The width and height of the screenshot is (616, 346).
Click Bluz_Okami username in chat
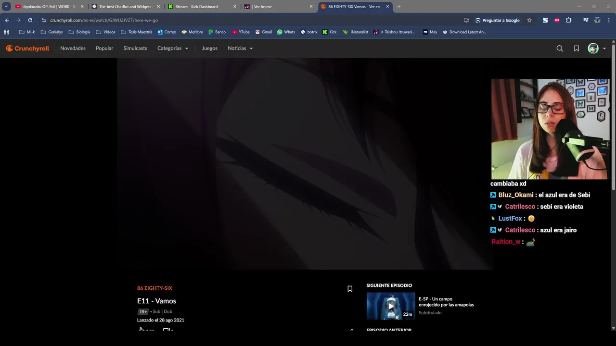[x=516, y=195]
